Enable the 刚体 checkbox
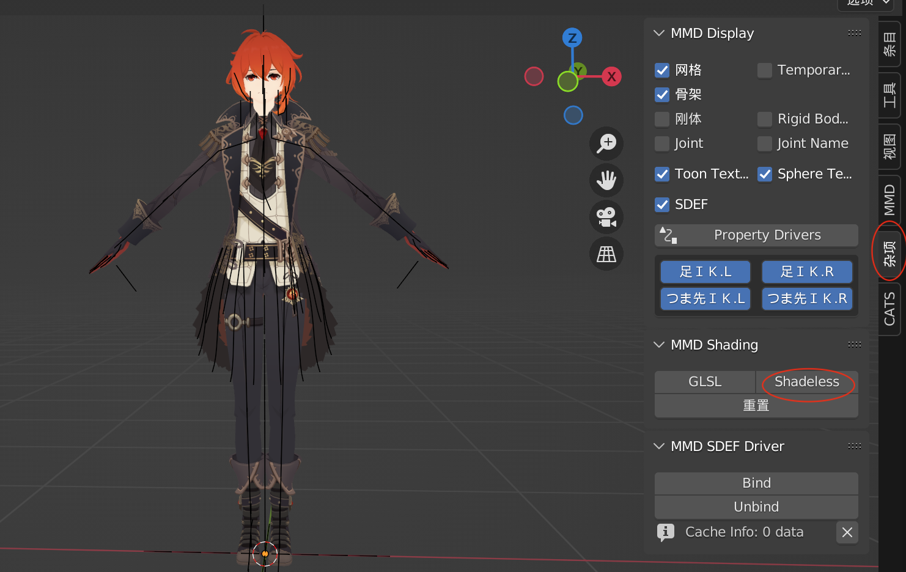This screenshot has height=572, width=906. pos(662,119)
